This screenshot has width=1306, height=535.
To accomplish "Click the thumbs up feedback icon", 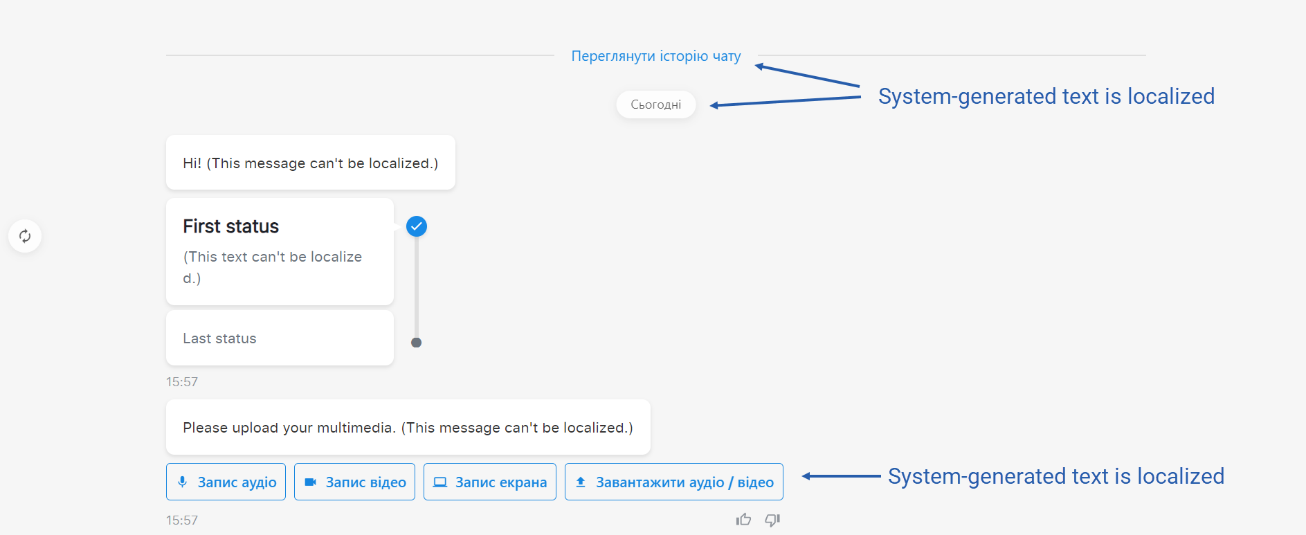I will point(744,519).
